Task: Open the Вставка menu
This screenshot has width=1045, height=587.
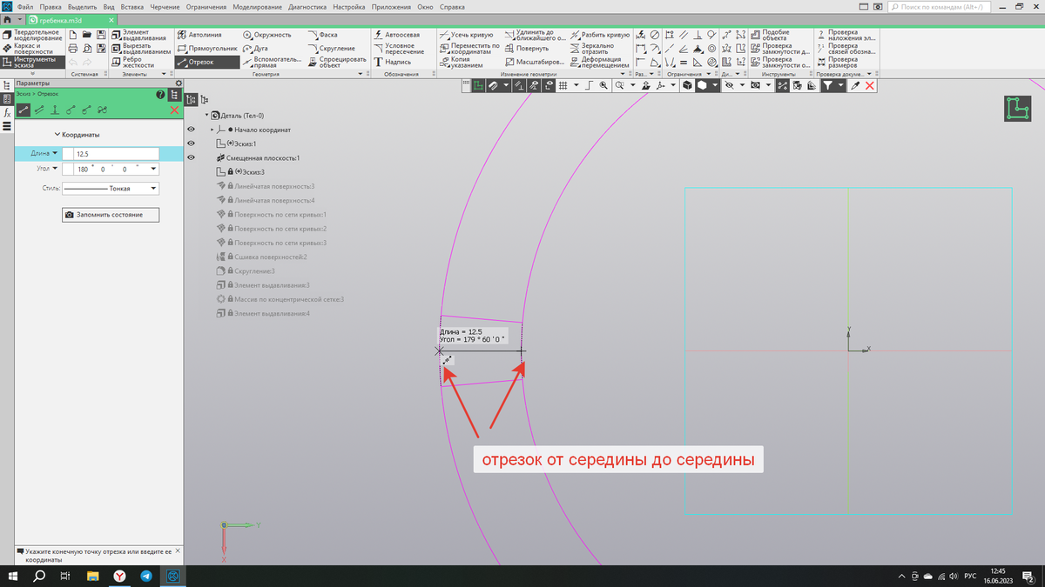Action: [132, 6]
